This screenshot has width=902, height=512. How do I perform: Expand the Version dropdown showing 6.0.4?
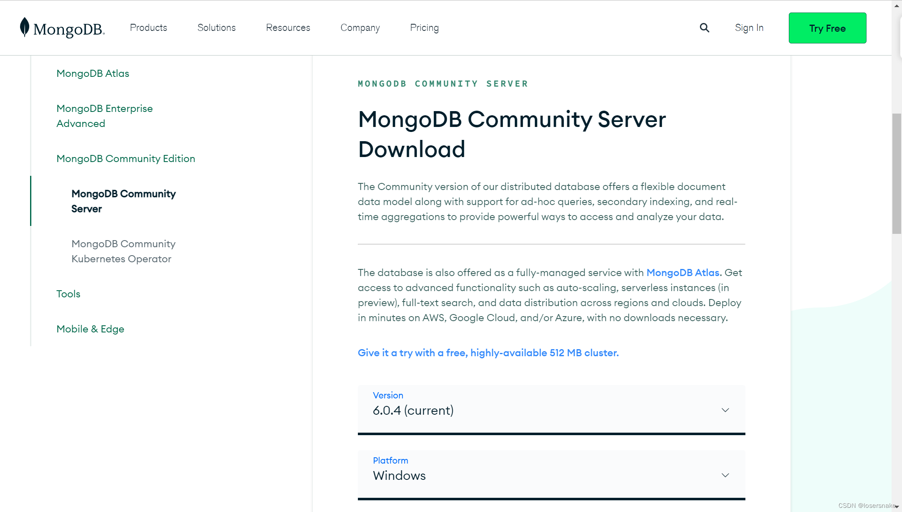coord(551,410)
